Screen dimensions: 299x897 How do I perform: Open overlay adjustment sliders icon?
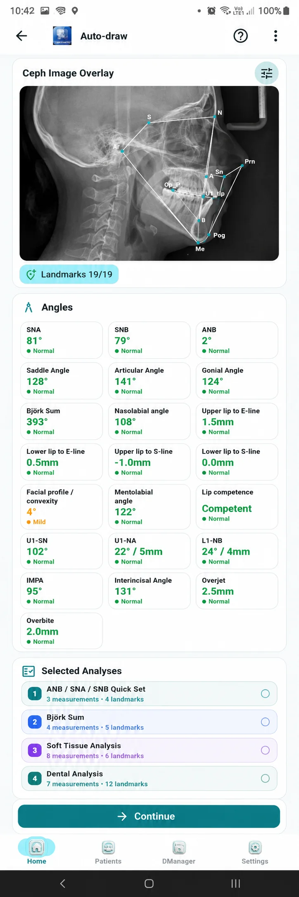coord(267,73)
